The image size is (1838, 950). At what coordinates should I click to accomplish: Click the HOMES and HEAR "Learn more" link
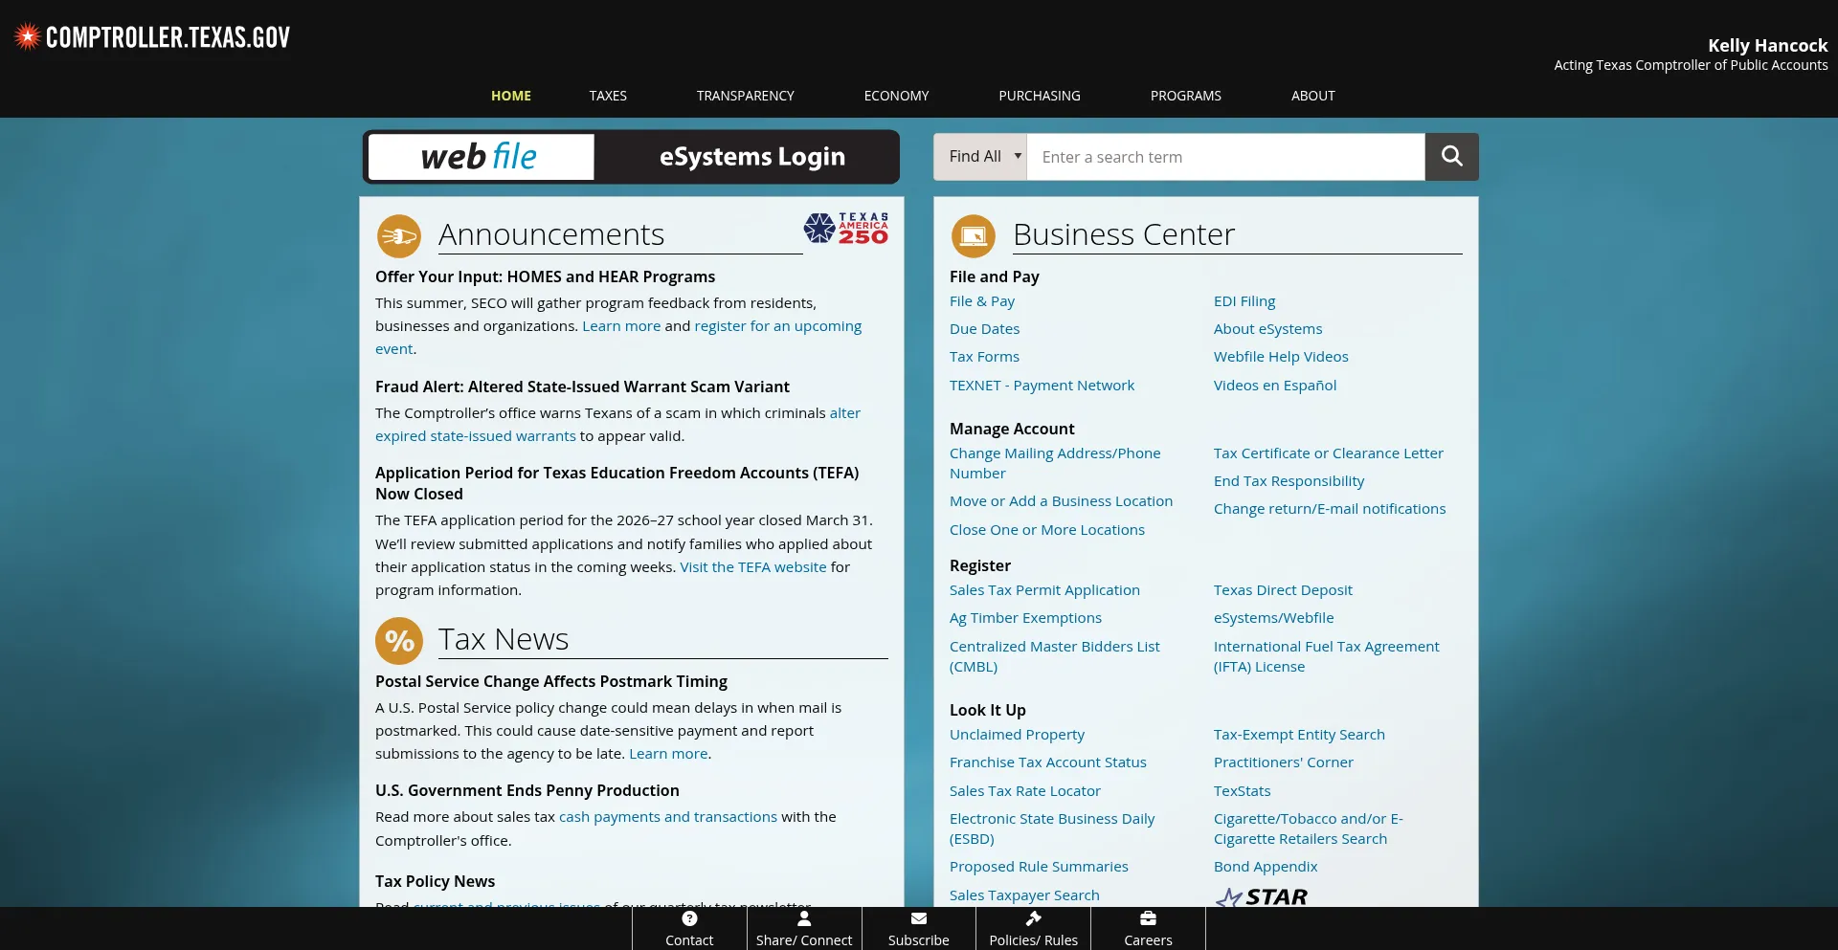point(621,326)
